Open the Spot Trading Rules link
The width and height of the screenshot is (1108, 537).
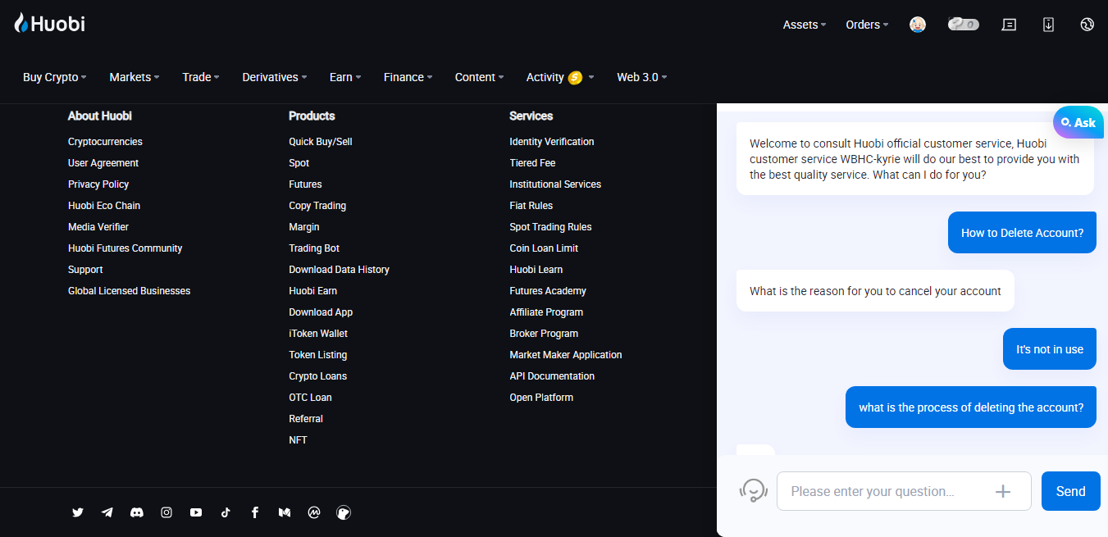click(550, 227)
